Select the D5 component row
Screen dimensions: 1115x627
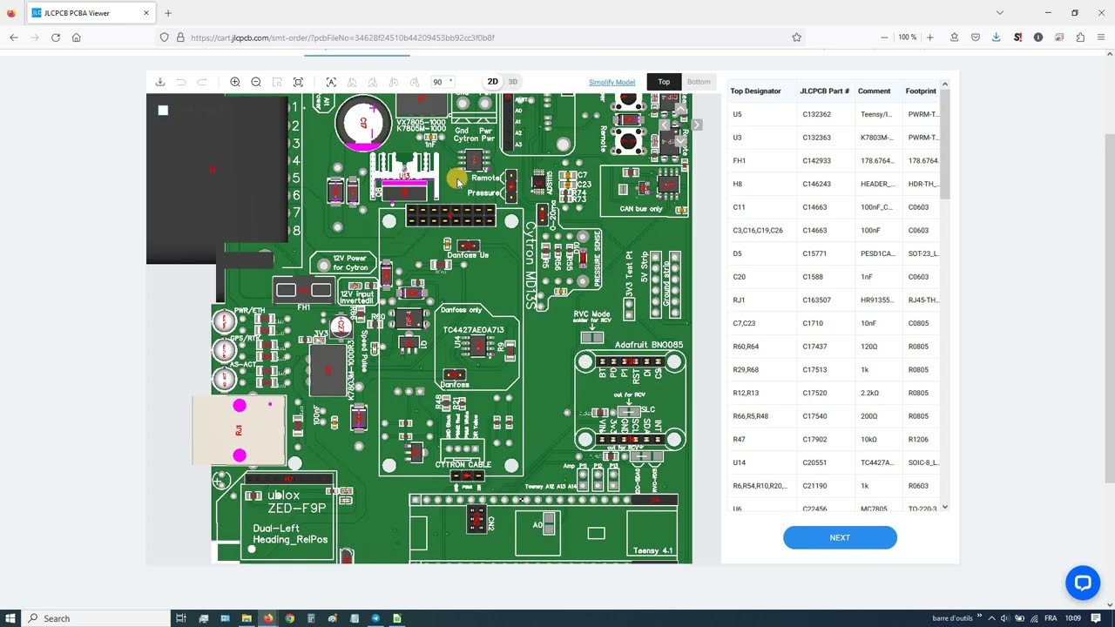pos(835,253)
